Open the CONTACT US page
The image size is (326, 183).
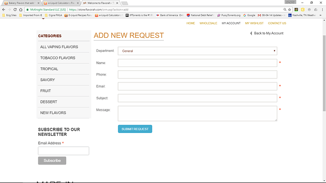click(277, 23)
